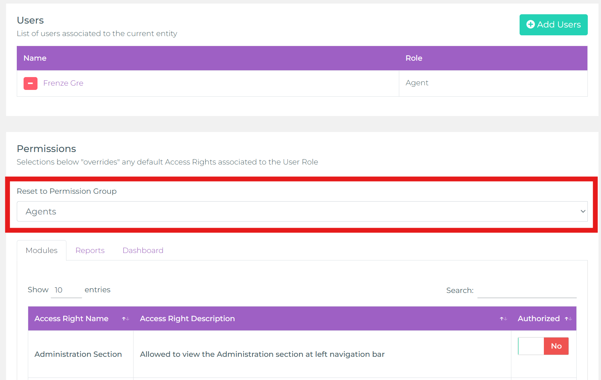The image size is (601, 380).
Task: Open the Show entries count dropdown
Action: (66, 290)
